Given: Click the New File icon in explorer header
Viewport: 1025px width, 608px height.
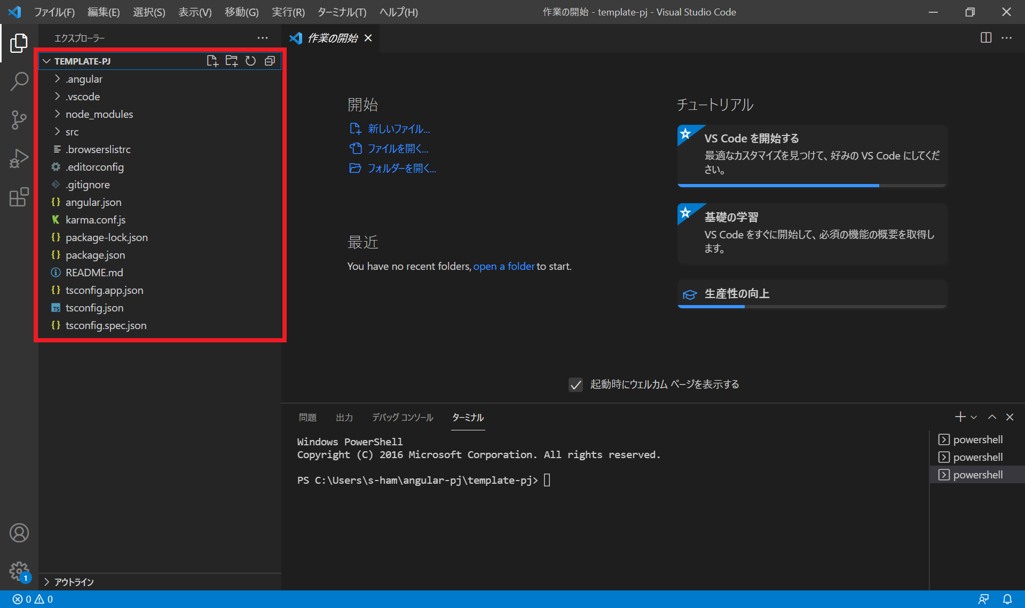Looking at the screenshot, I should 212,61.
